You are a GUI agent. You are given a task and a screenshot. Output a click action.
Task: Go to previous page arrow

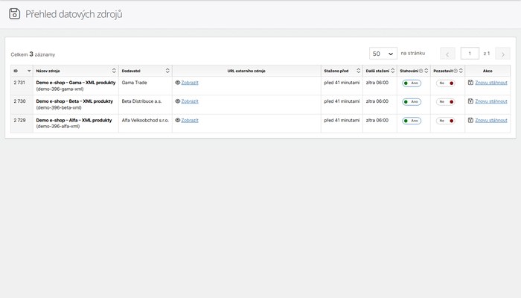[x=447, y=54]
